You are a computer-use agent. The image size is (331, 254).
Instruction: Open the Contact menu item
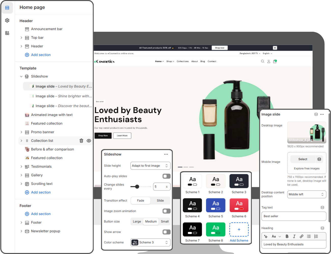coord(212,61)
